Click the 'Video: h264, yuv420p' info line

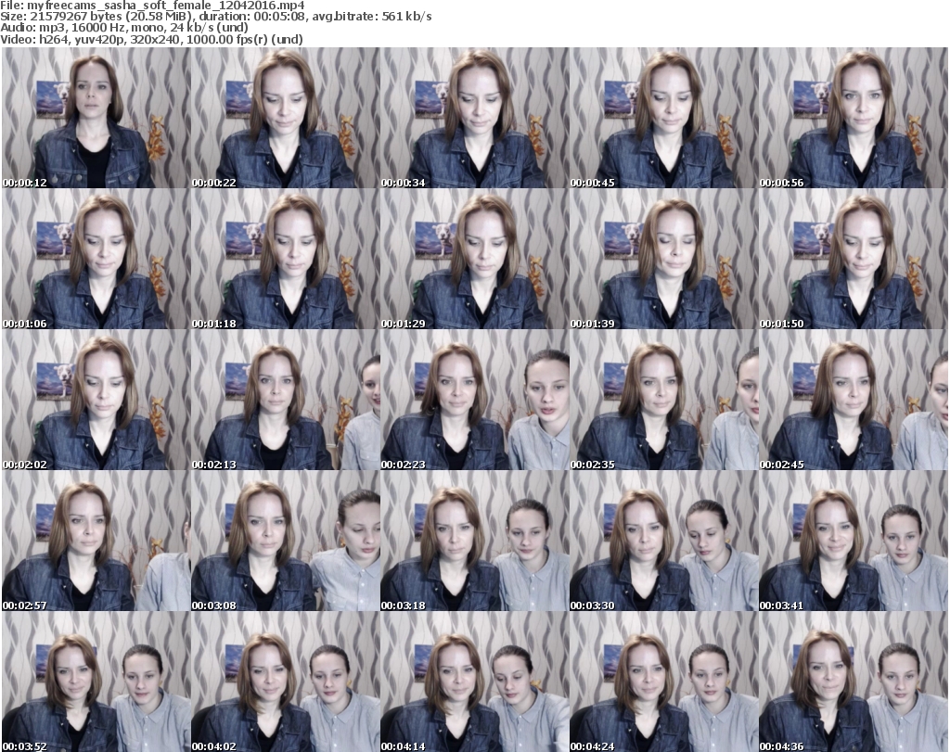tap(151, 39)
